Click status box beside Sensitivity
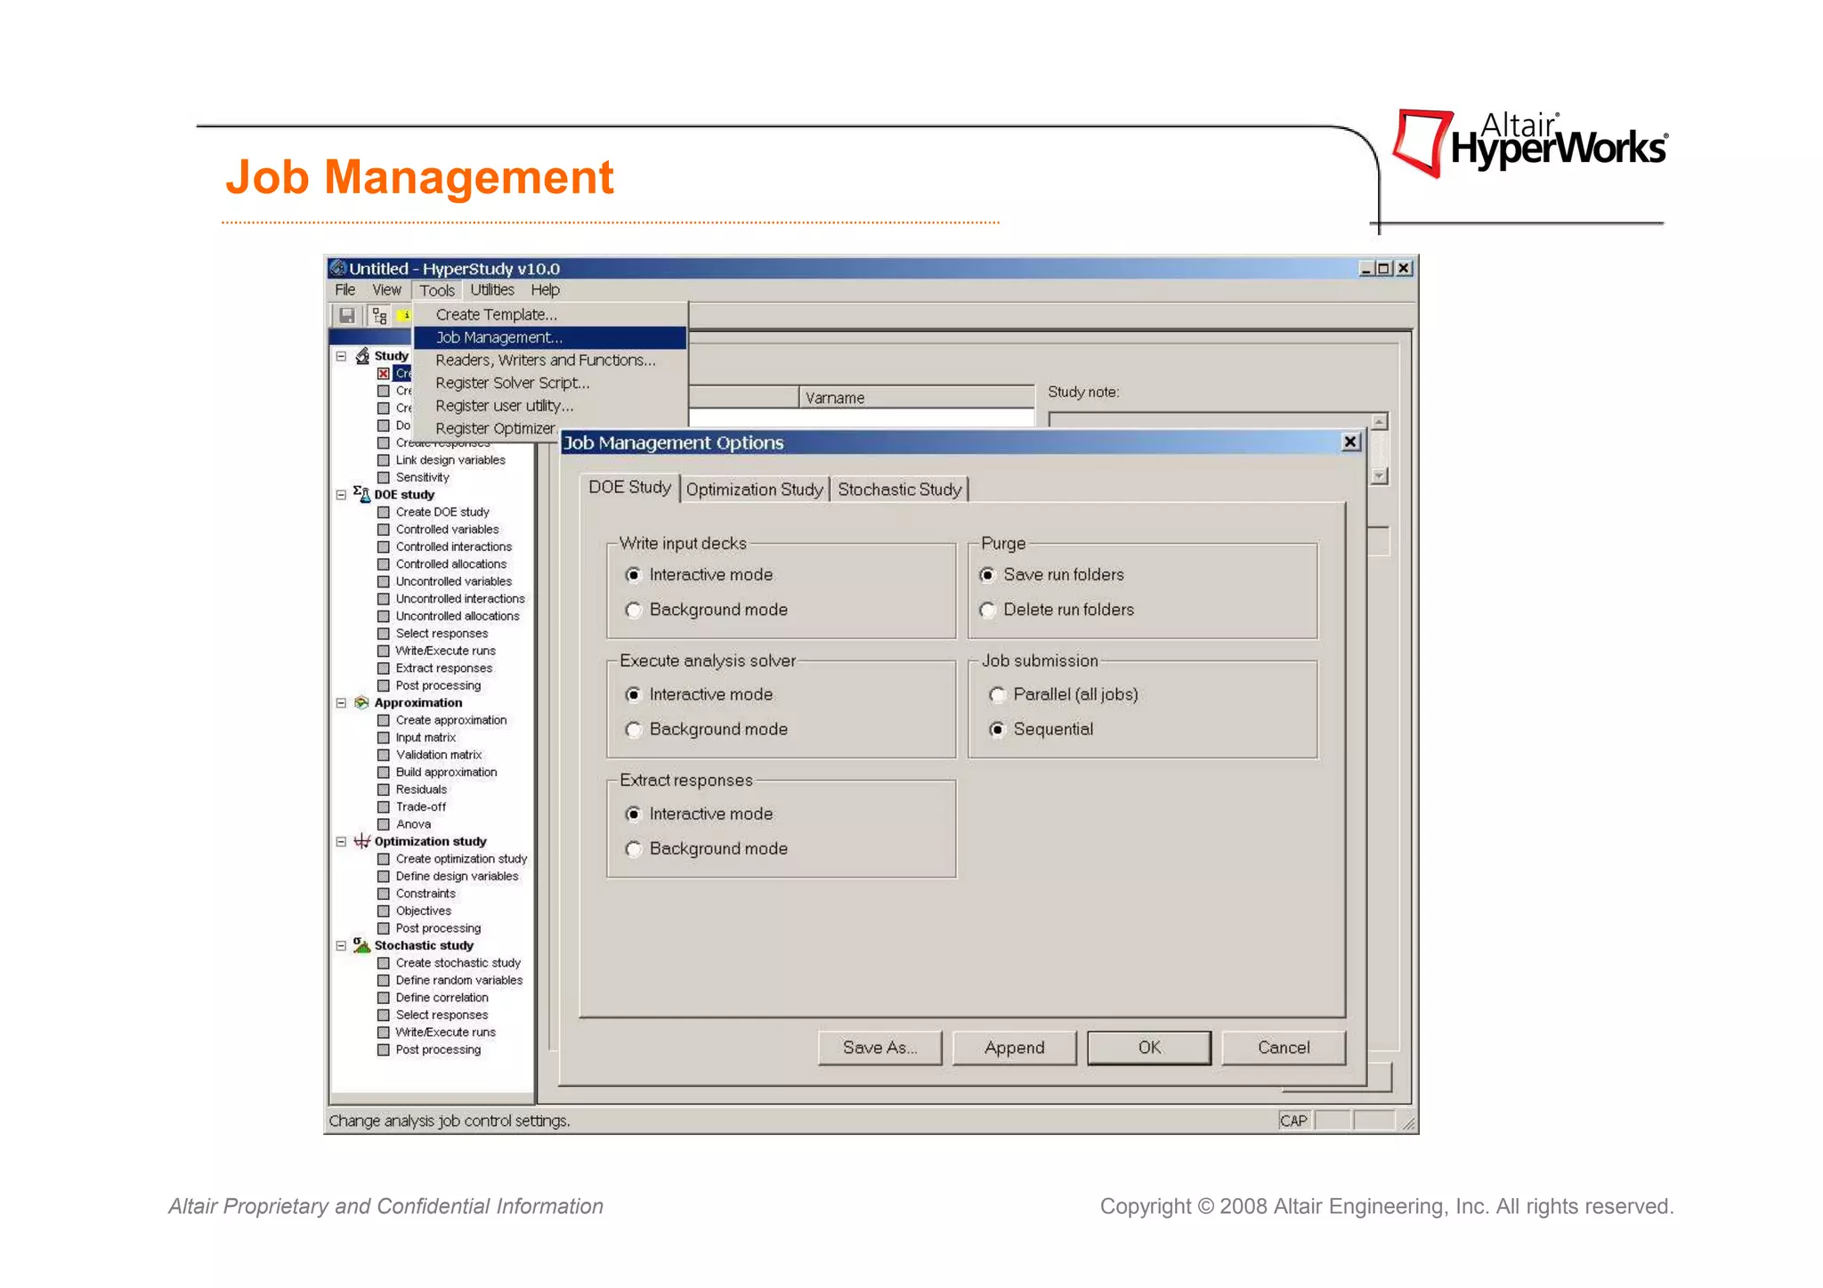Image resolution: width=1823 pixels, height=1288 pixels. pyautogui.click(x=384, y=477)
